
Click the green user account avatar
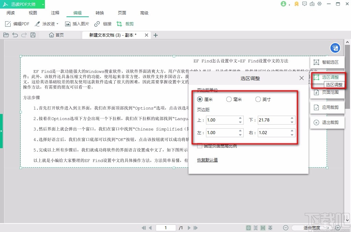click(283, 4)
